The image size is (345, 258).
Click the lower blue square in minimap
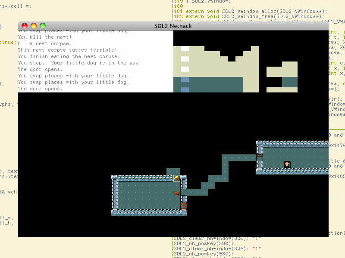point(185,89)
